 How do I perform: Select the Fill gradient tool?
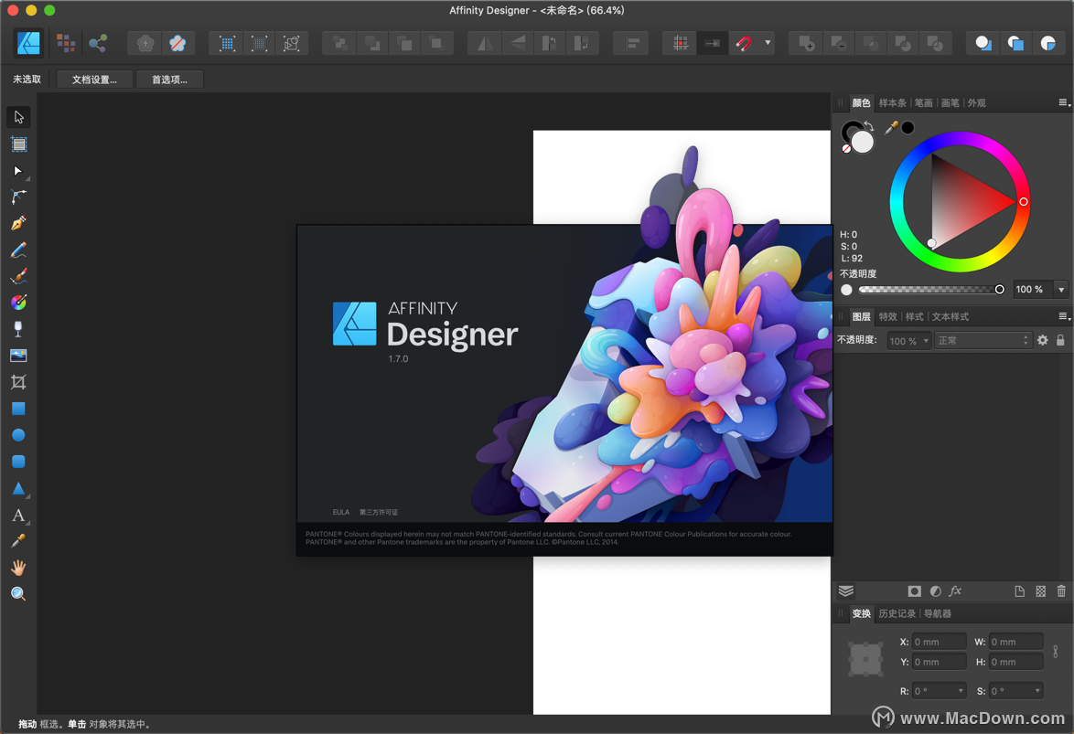click(18, 303)
